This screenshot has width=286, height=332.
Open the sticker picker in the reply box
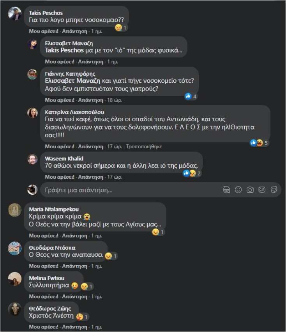tap(274, 190)
